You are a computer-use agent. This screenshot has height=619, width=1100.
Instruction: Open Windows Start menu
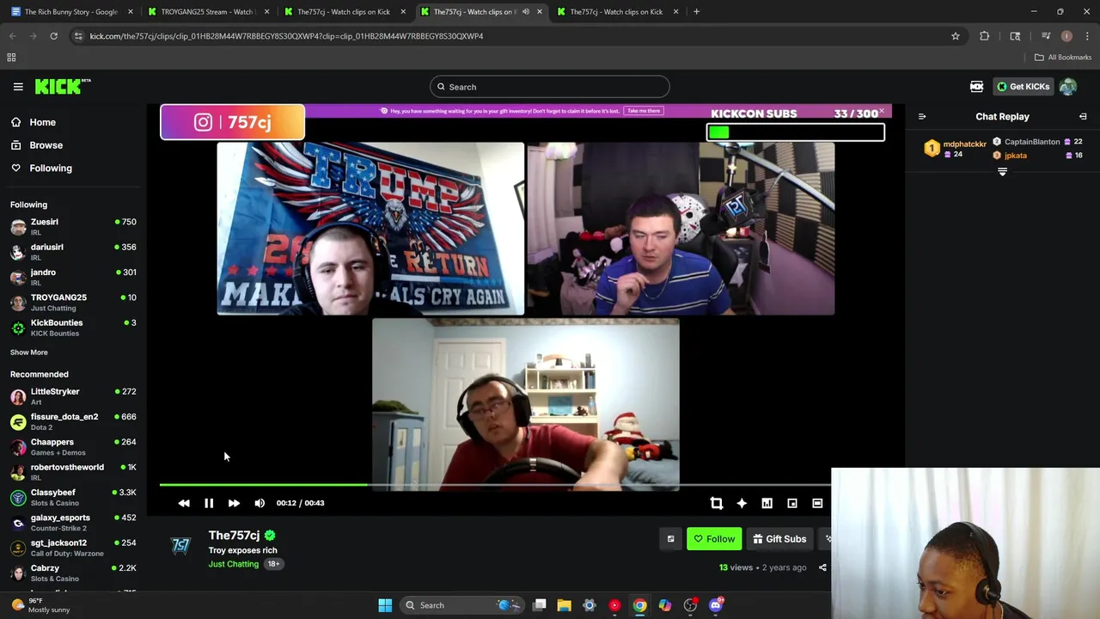[x=385, y=605]
